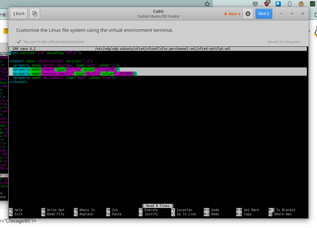Click the ^J Justify shortcut

(x=148, y=214)
